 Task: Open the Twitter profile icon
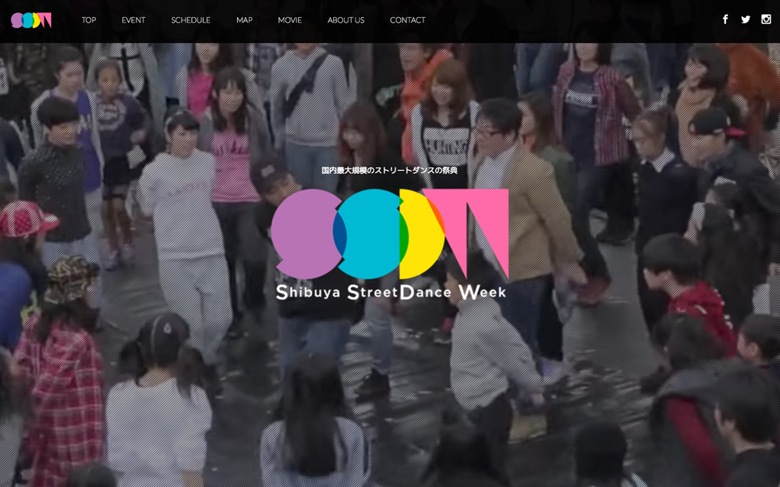746,19
